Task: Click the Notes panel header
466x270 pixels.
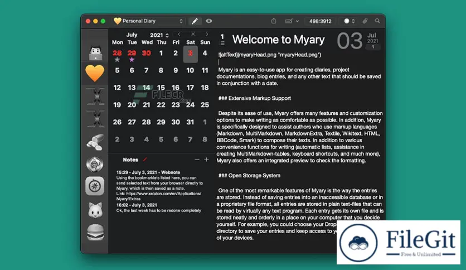Action: 130,160
